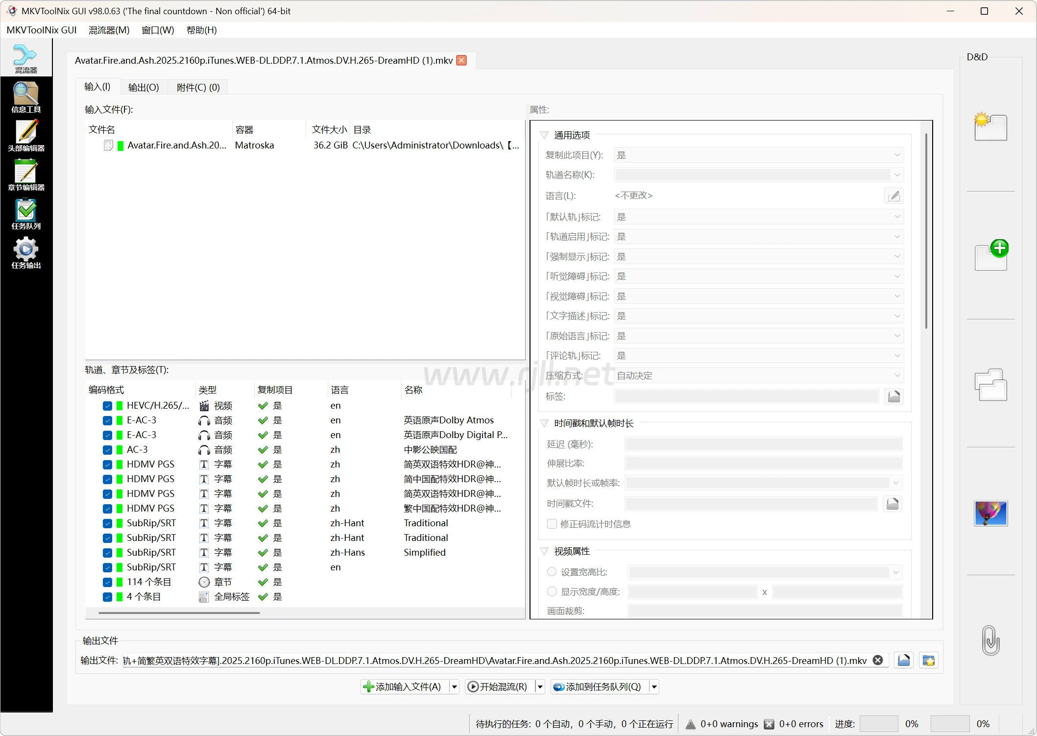Image resolution: width=1037 pixels, height=736 pixels.
Task: Click the properties panel vertical scrollbar
Action: point(926,230)
